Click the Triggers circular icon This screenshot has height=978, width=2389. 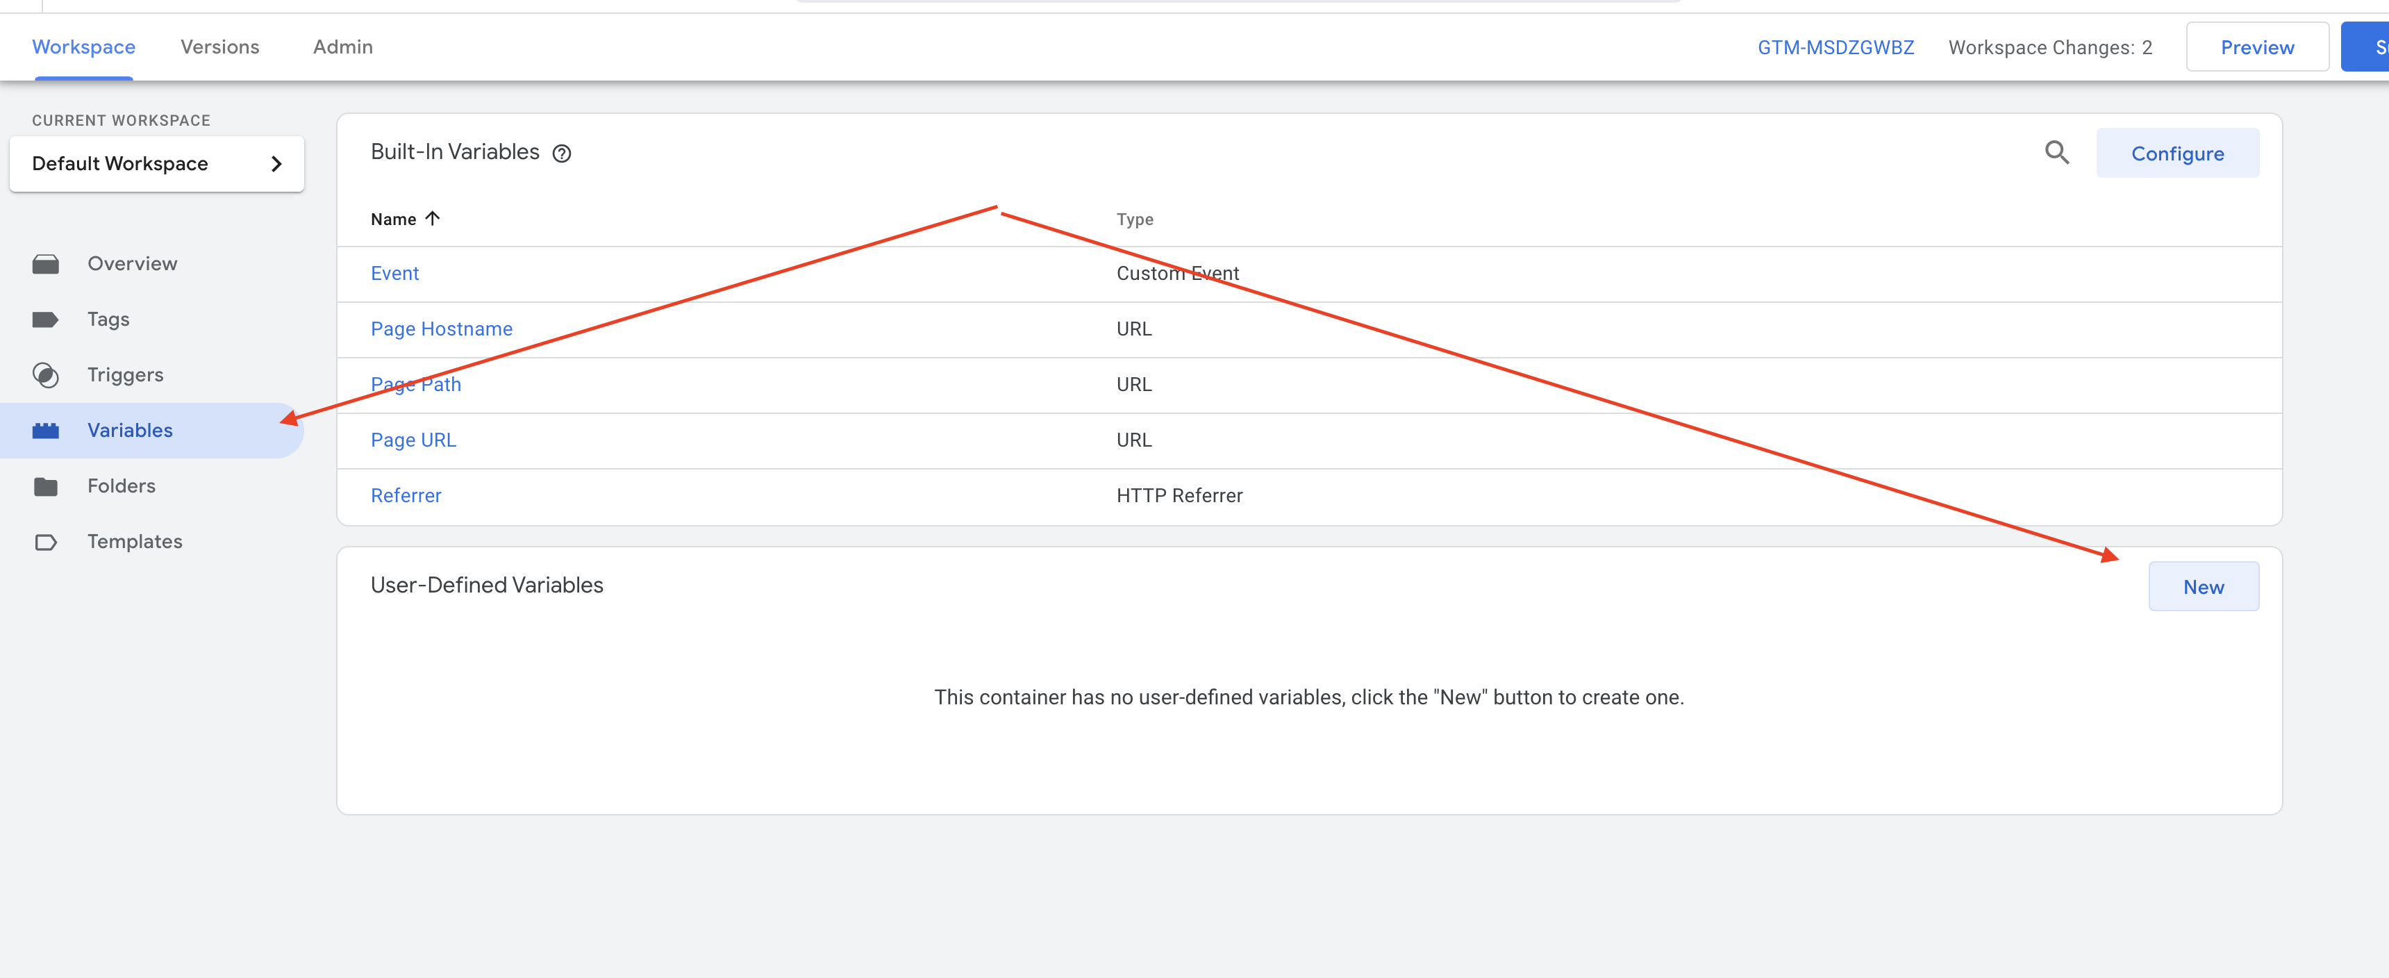[45, 375]
